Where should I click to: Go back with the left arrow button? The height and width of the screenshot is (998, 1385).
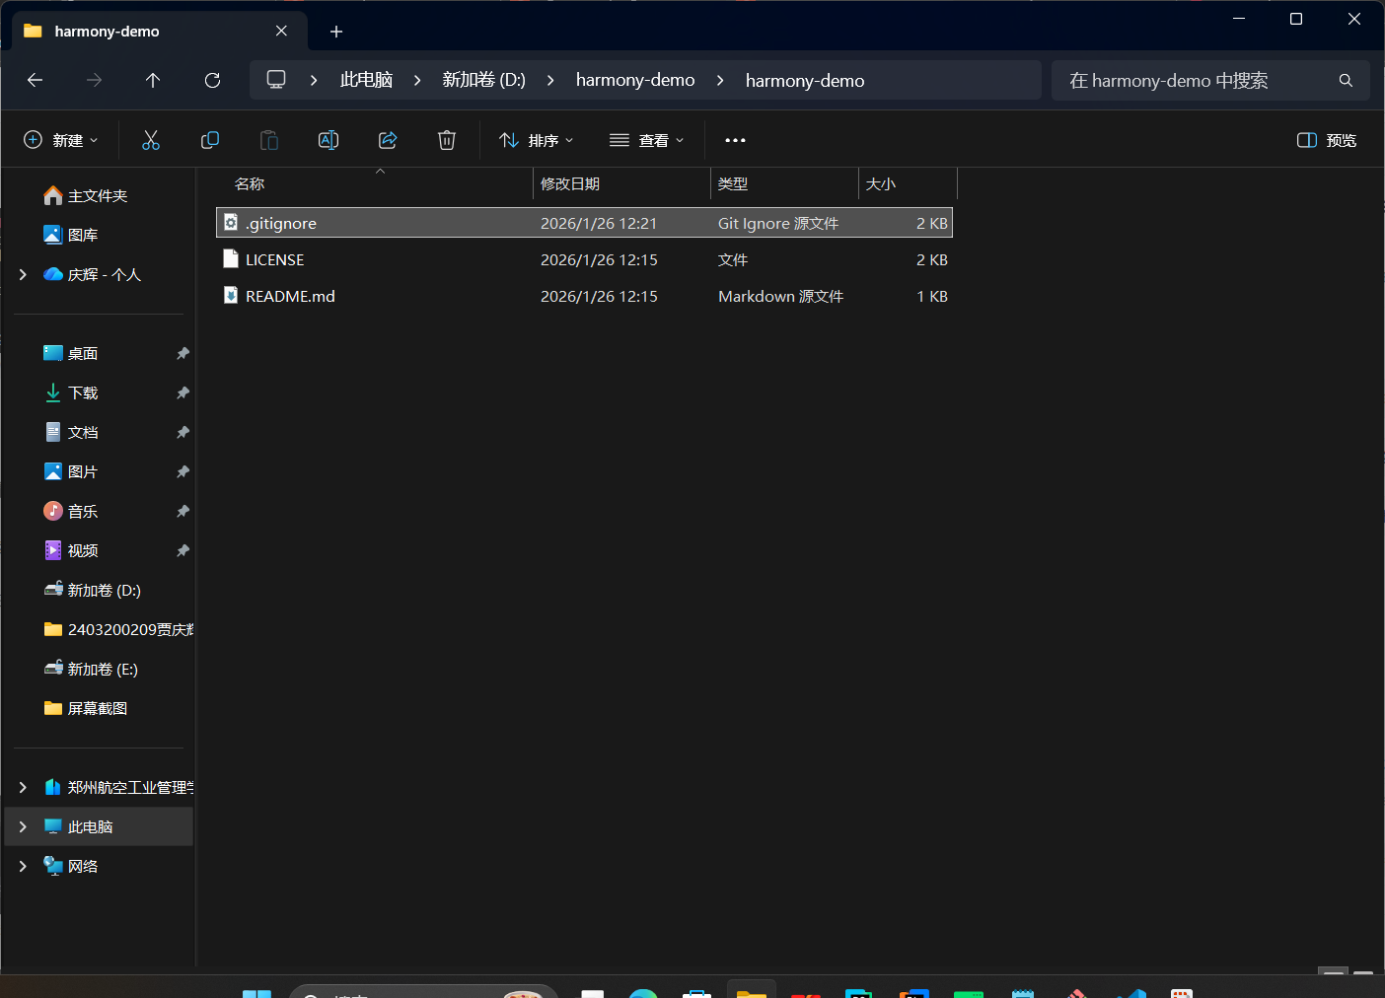pyautogui.click(x=36, y=80)
